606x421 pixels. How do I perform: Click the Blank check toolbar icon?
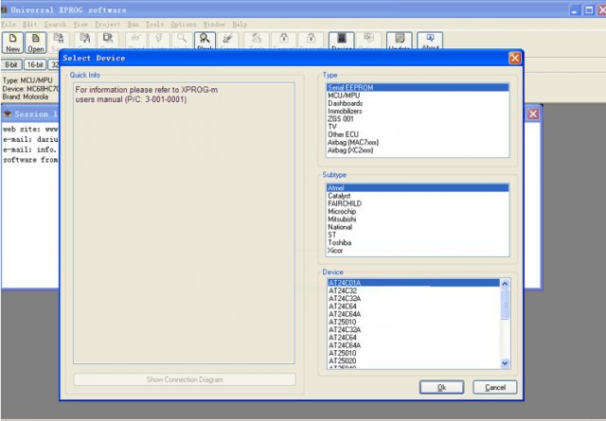(205, 42)
